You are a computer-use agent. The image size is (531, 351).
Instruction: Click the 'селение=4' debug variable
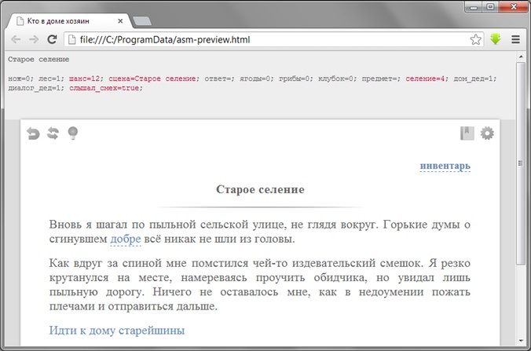[425, 79]
